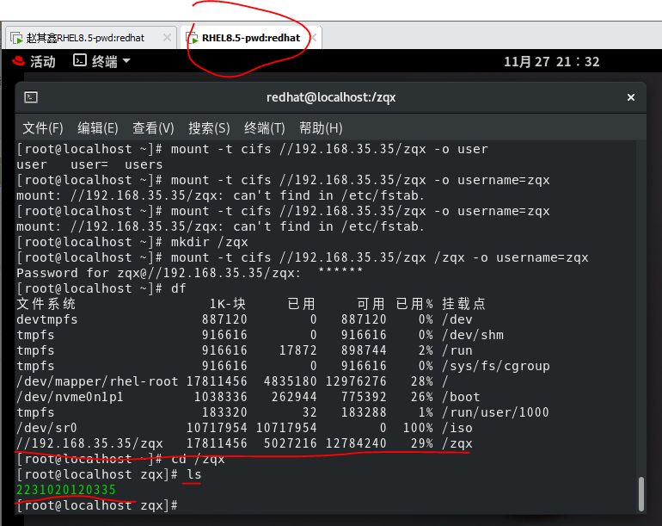Open the clock showing 11月27 21:32
The width and height of the screenshot is (662, 526).
coord(551,62)
